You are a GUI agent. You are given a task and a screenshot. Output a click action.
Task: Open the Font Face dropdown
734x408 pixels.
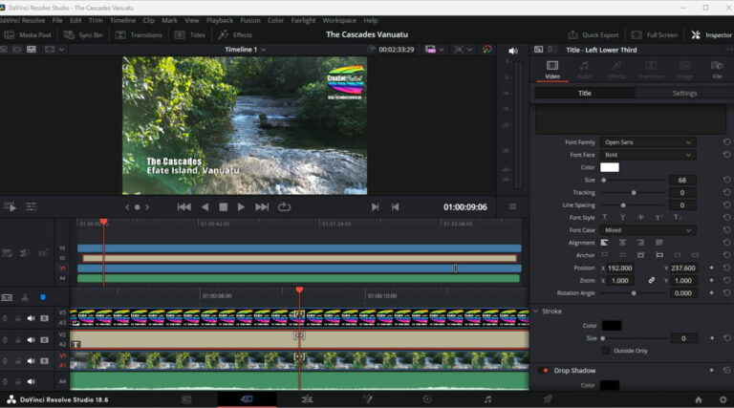(x=648, y=155)
